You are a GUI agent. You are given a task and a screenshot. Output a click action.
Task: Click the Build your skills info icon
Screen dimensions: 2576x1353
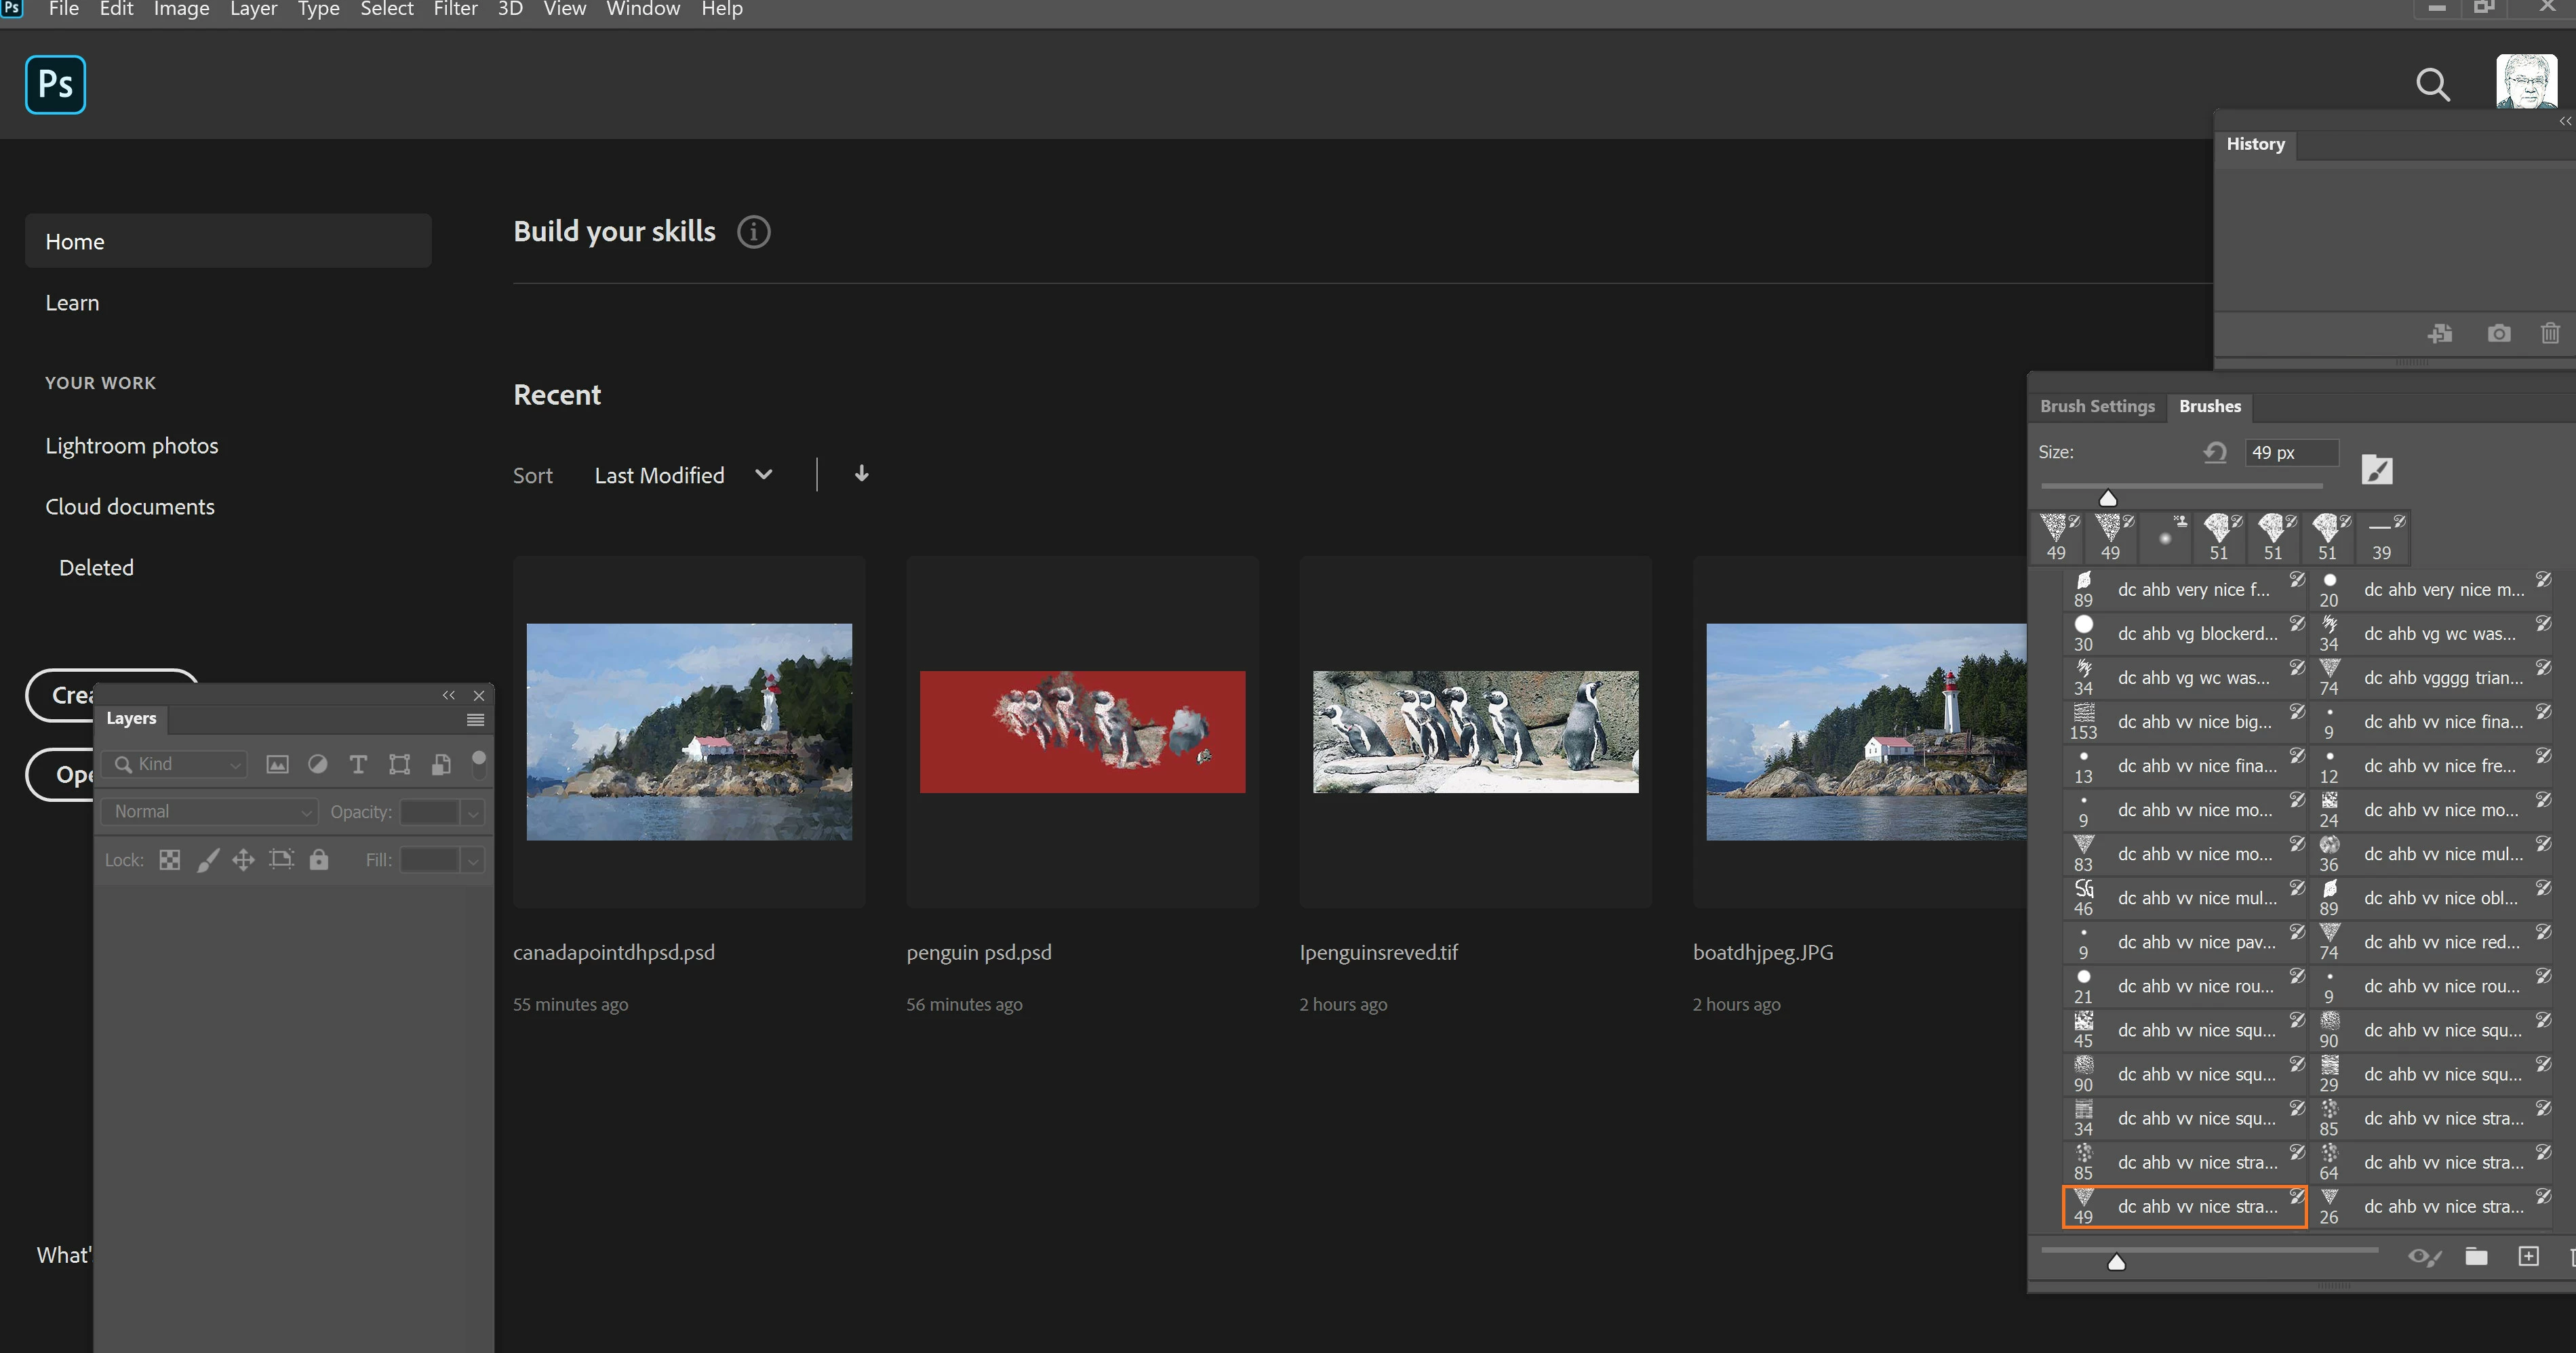pyautogui.click(x=753, y=232)
